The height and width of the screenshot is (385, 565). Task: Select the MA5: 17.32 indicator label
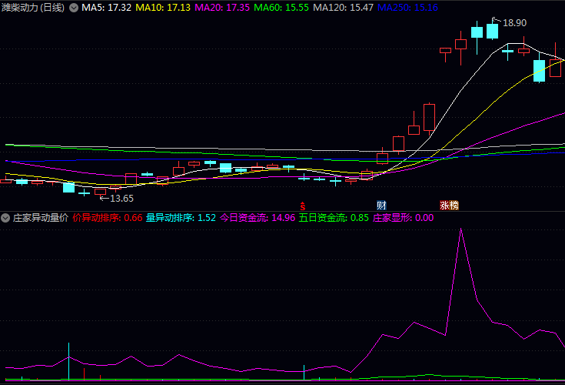pos(106,8)
